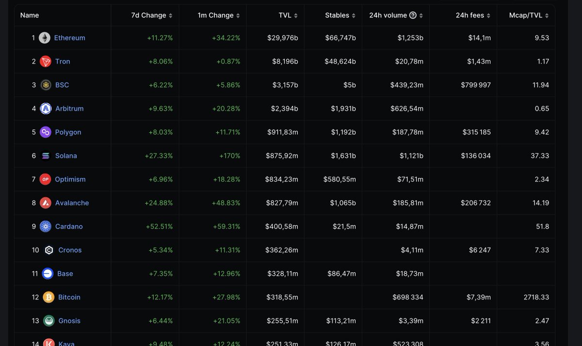Screen dimensions: 582x346
Task: Open the BSC chain link
Action: [62, 85]
